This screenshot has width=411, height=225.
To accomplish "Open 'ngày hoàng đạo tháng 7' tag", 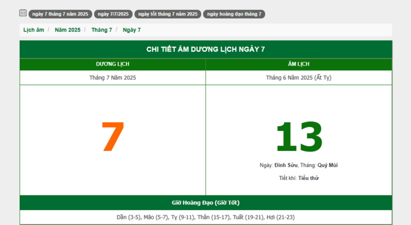I will pos(234,14).
